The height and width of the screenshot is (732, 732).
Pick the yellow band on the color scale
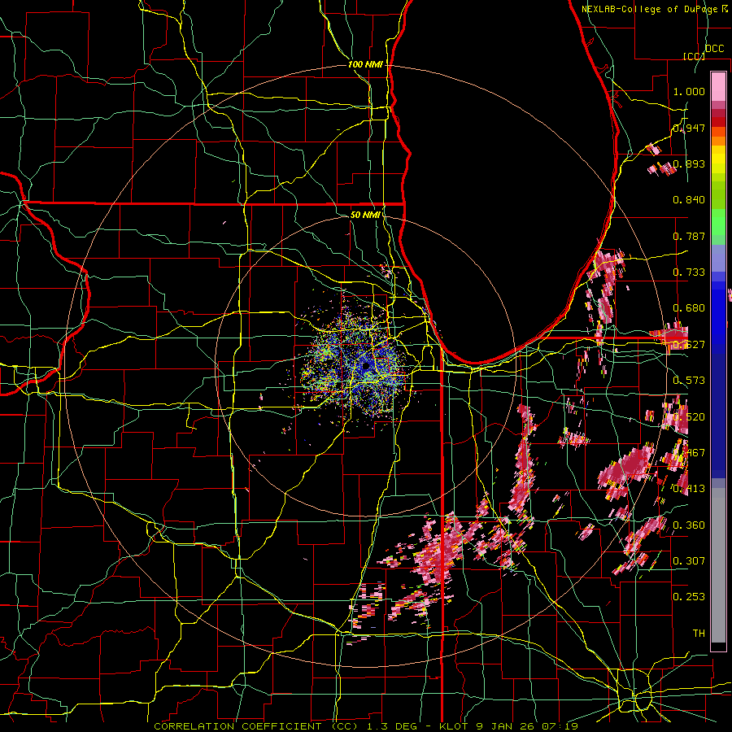(718, 159)
